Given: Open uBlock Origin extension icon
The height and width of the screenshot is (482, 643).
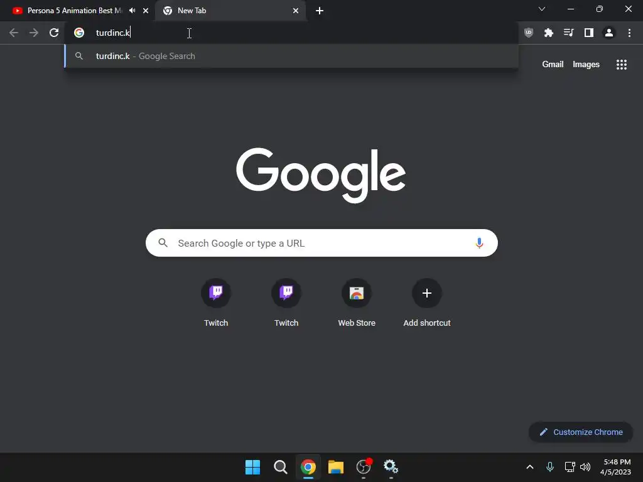Looking at the screenshot, I should click(529, 33).
